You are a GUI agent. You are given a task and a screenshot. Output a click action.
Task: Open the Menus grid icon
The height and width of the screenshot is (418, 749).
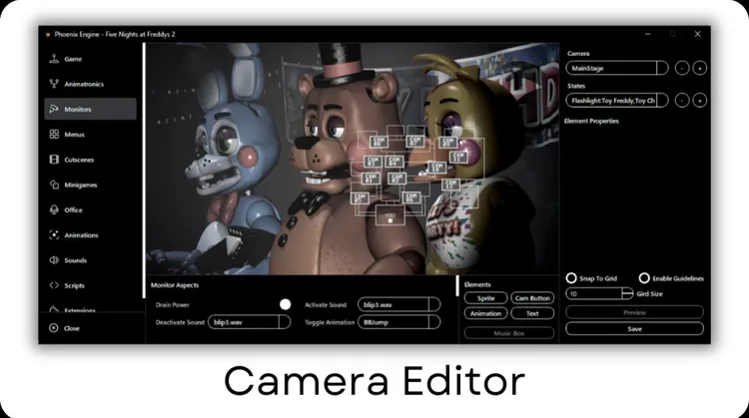coord(54,134)
